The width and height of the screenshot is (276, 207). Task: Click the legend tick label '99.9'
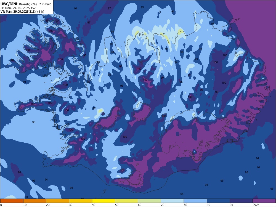tap(255, 205)
